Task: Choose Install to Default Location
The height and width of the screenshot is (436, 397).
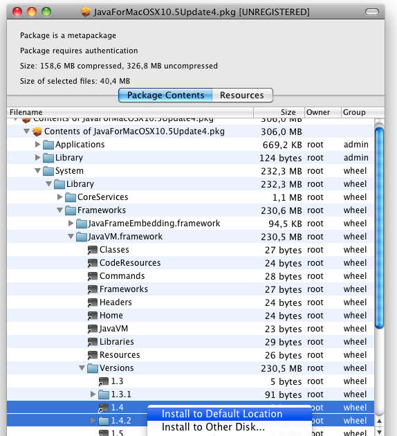Action: [x=230, y=414]
